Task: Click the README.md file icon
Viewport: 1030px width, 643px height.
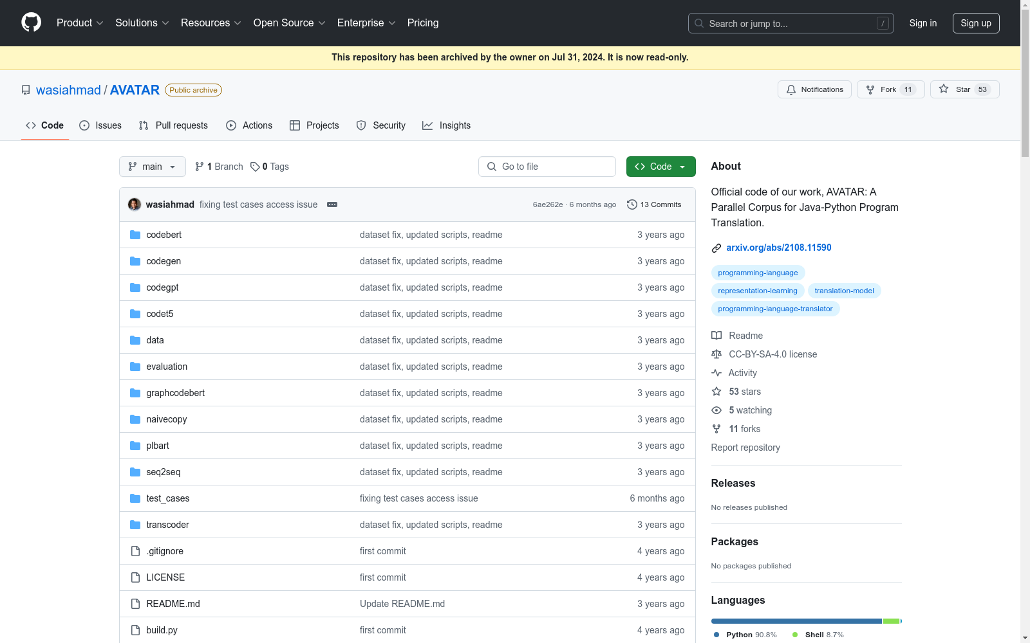Action: (x=135, y=604)
